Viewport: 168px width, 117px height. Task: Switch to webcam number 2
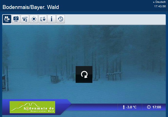coord(25,19)
